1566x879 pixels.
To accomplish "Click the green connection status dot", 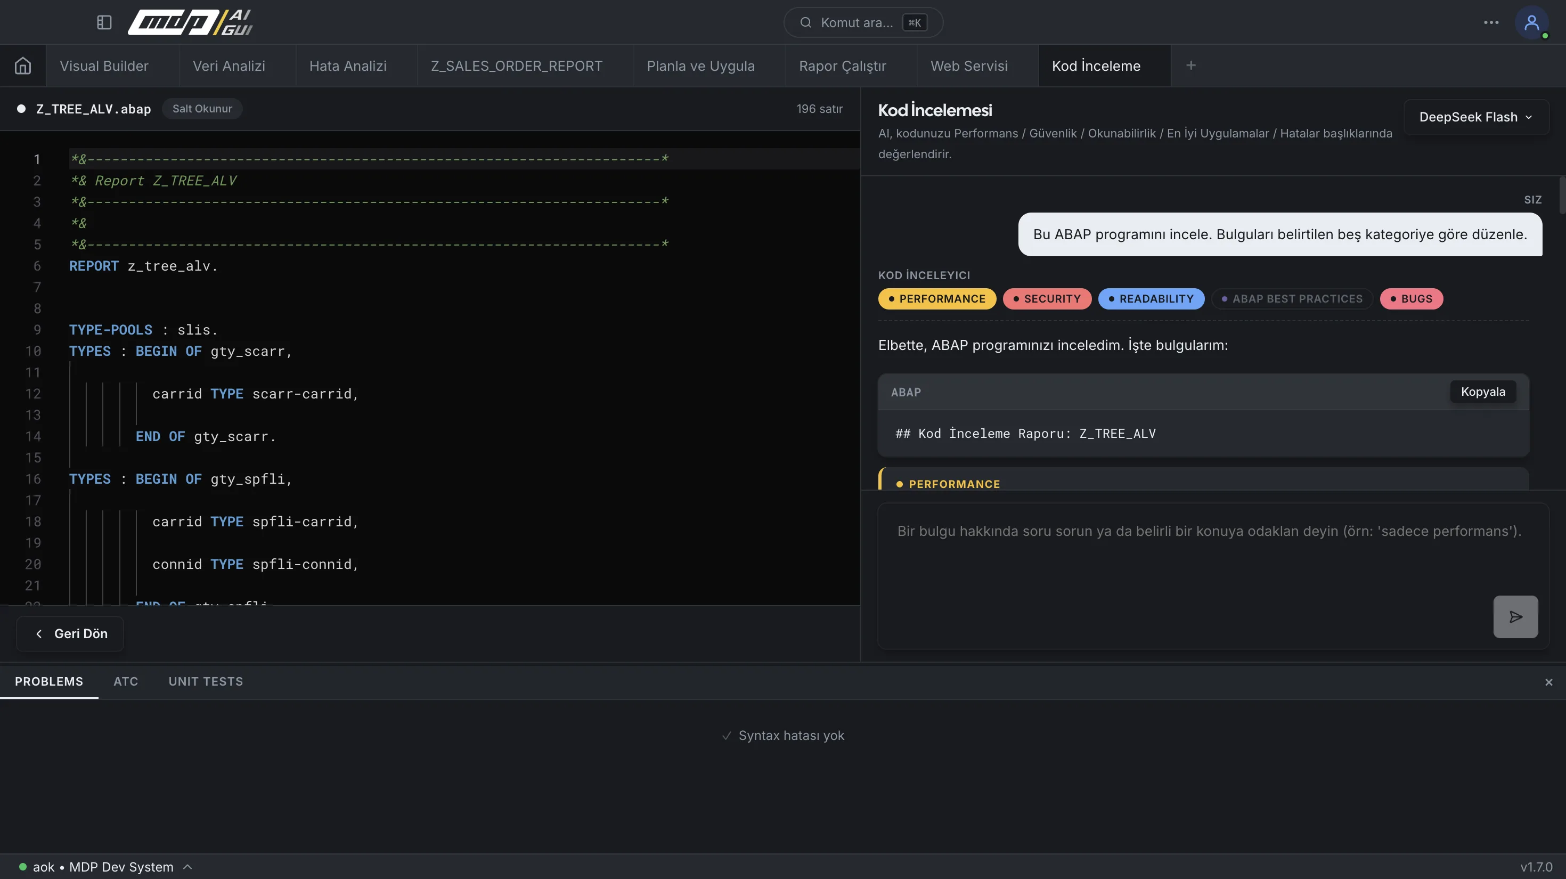I will [22, 867].
